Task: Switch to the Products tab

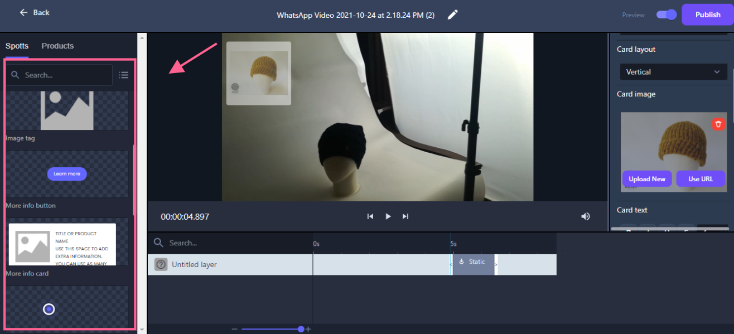Action: tap(57, 46)
